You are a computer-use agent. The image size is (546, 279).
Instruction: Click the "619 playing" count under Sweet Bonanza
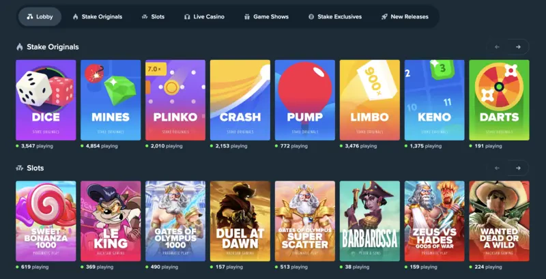35,267
